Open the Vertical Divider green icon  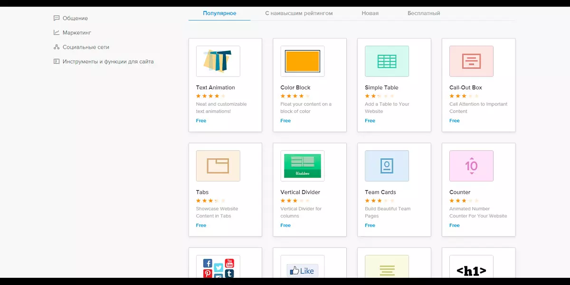pyautogui.click(x=303, y=166)
